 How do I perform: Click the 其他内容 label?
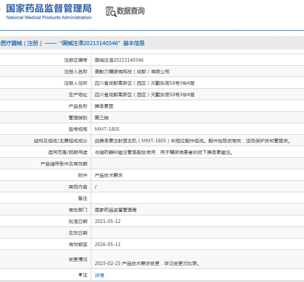78,187
